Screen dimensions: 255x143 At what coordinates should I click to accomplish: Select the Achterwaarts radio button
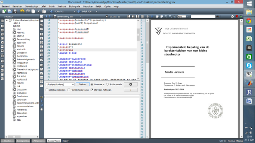point(107,84)
